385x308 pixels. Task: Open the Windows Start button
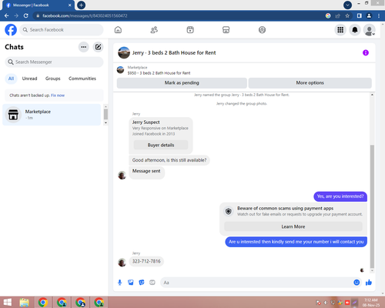7,303
